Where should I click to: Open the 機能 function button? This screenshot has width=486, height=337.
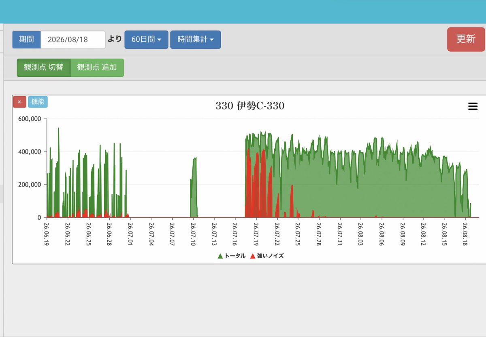pyautogui.click(x=38, y=102)
